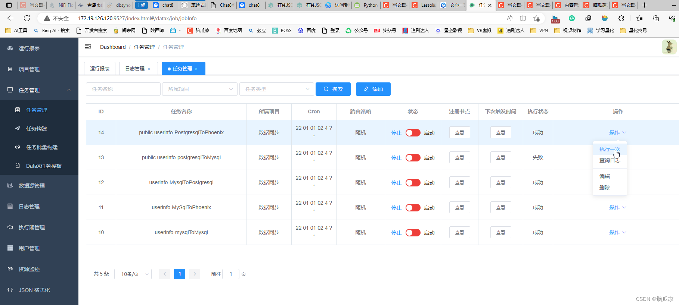
Task: Toggle status switch for job ID 11
Action: point(413,208)
